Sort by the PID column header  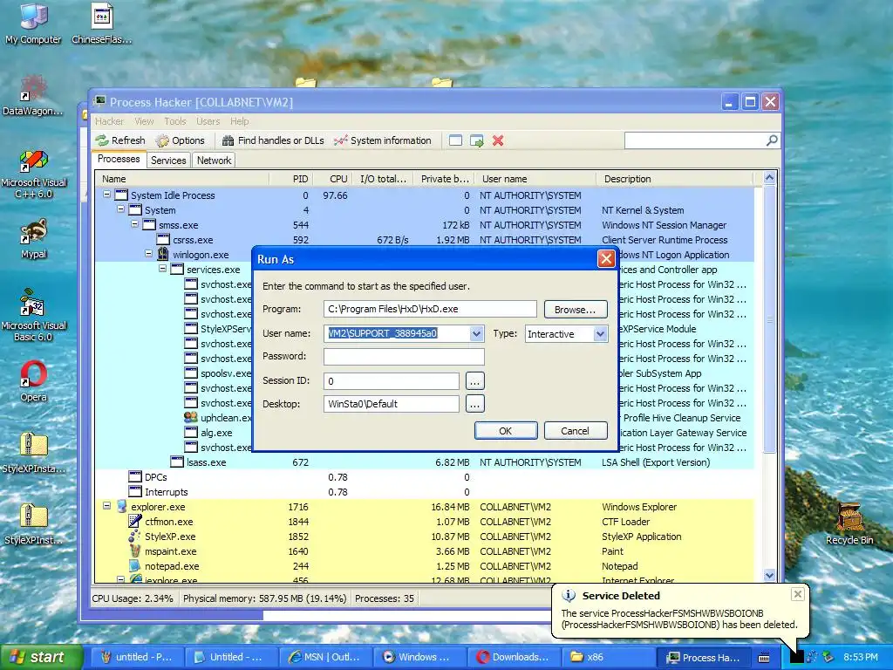tap(291, 179)
